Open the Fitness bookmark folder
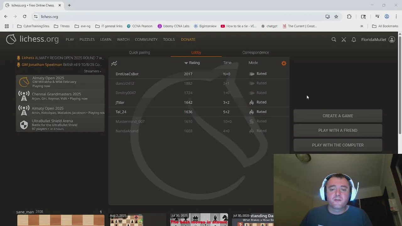 point(62,26)
